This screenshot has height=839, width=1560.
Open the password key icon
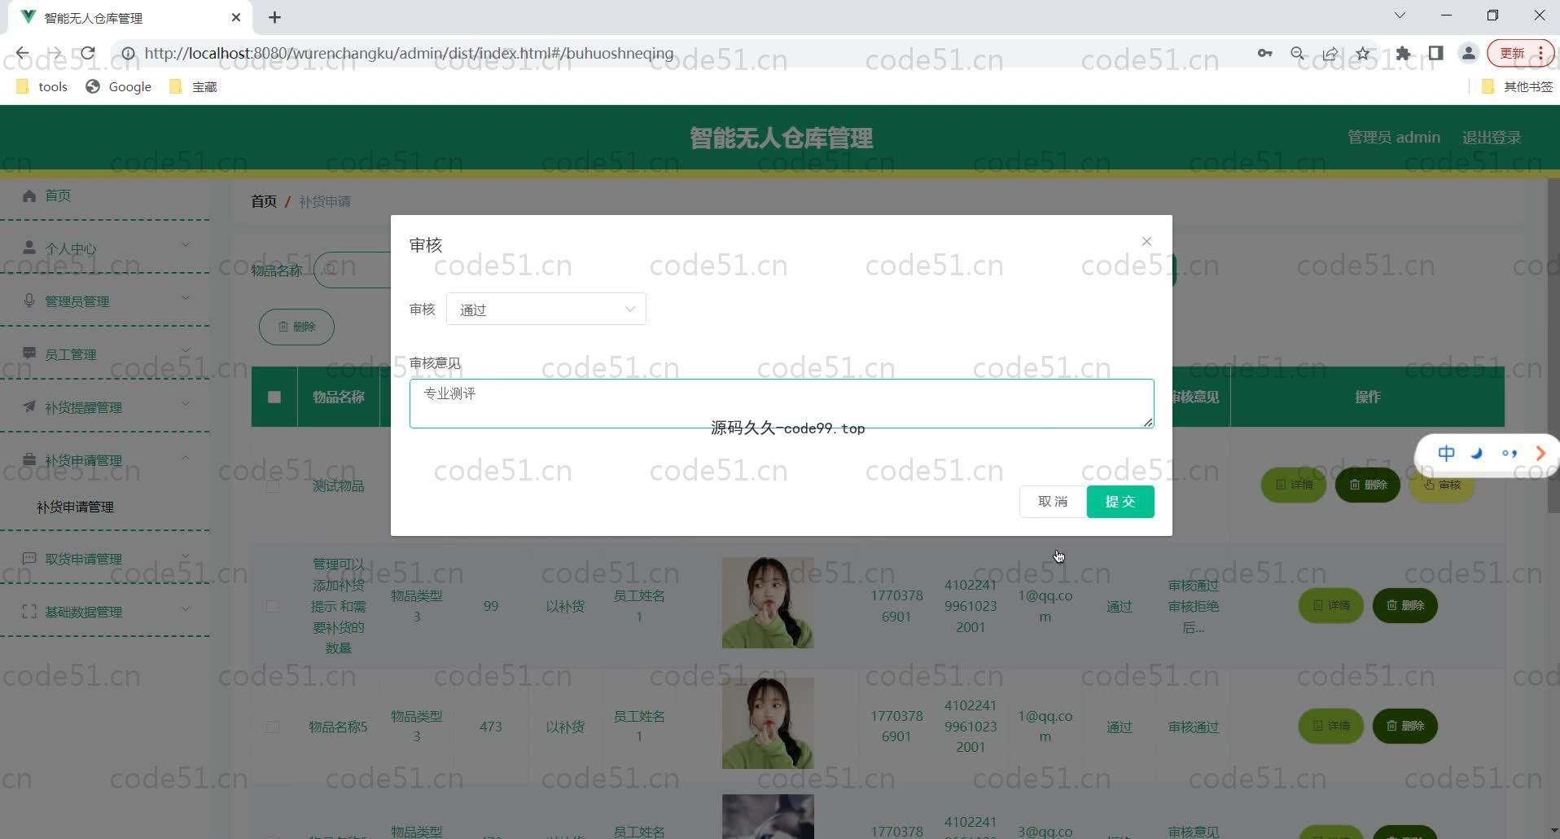click(1264, 54)
